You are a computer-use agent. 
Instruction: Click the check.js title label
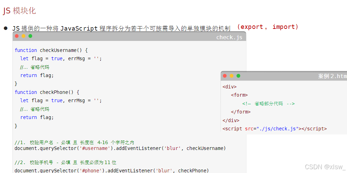pyautogui.click(x=229, y=37)
